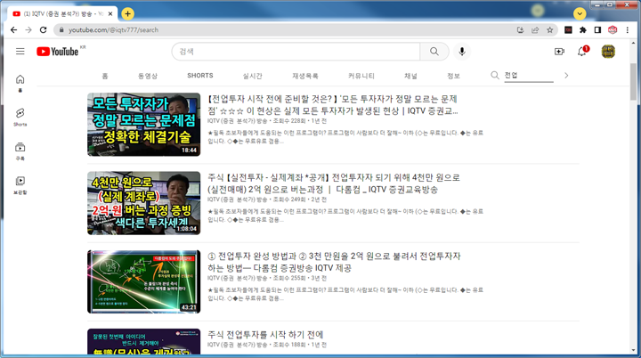Screen dimensions: 641x358
Task: Open the YouTube hamburger guide menu
Action: pos(20,52)
